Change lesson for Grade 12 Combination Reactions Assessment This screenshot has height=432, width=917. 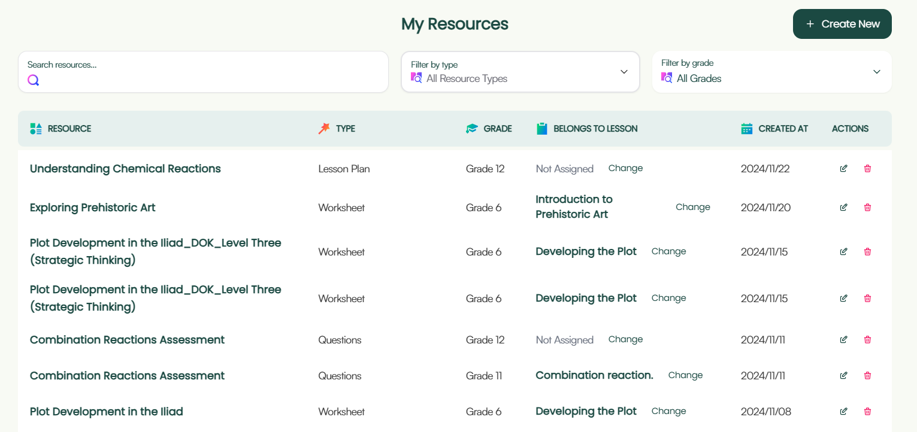625,339
